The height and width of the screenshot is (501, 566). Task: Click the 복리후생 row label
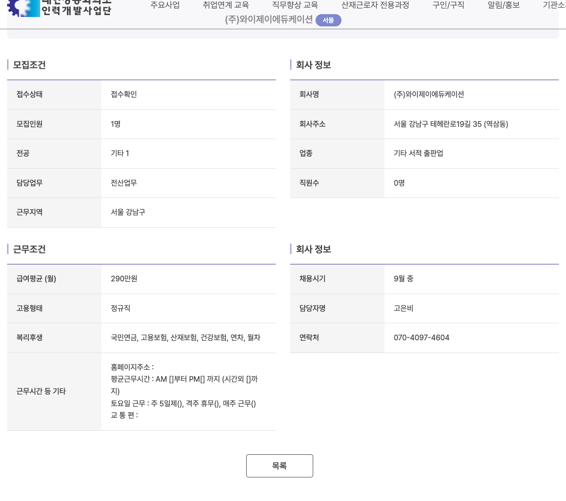[30, 337]
